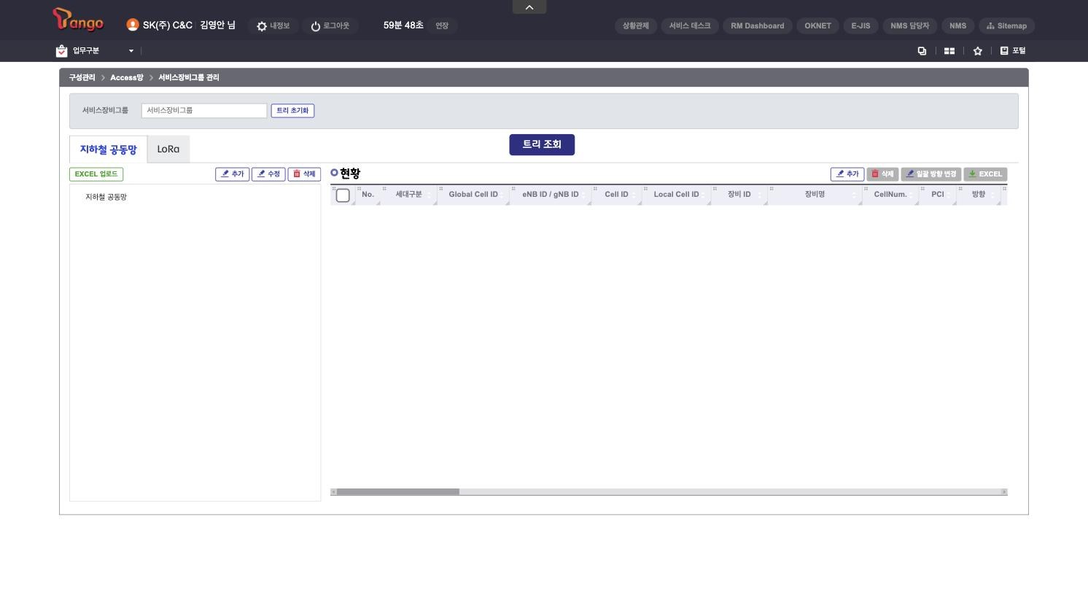The width and height of the screenshot is (1088, 592).
Task: Click the 로그아웃 power icon button
Action: (x=330, y=26)
